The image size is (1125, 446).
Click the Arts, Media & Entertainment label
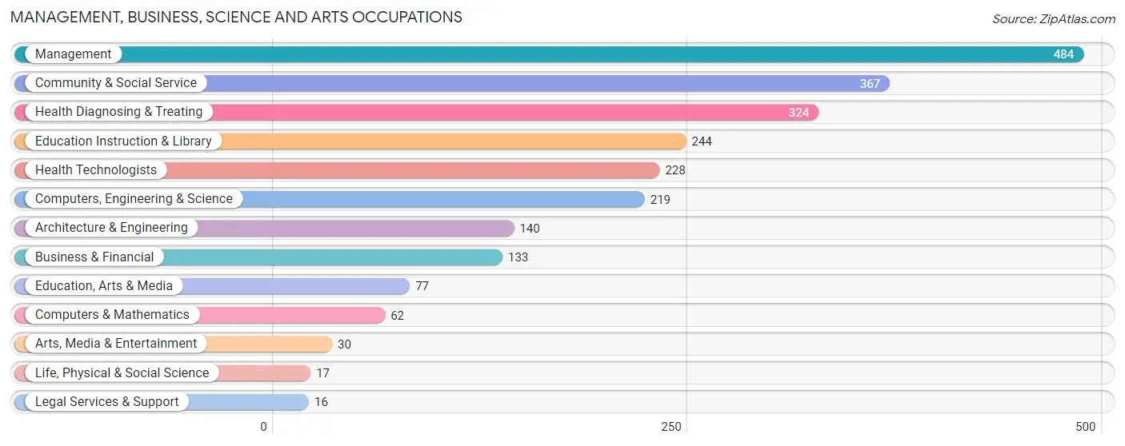(x=116, y=344)
